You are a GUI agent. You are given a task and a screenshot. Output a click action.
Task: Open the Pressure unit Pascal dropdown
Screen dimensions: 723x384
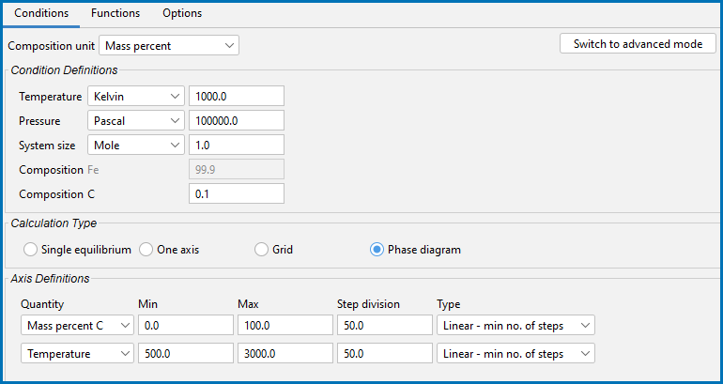(x=135, y=121)
